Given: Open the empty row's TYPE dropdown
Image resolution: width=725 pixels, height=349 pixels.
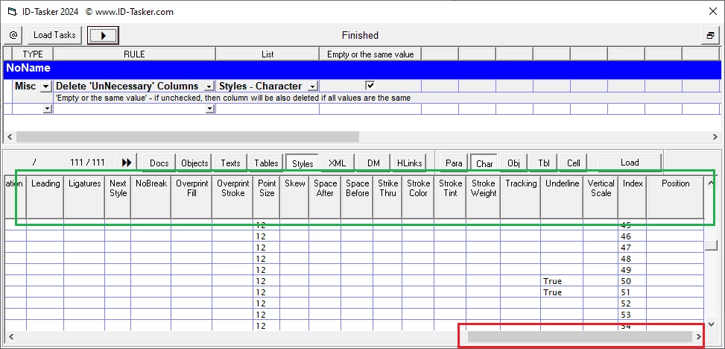Looking at the screenshot, I should (47, 109).
